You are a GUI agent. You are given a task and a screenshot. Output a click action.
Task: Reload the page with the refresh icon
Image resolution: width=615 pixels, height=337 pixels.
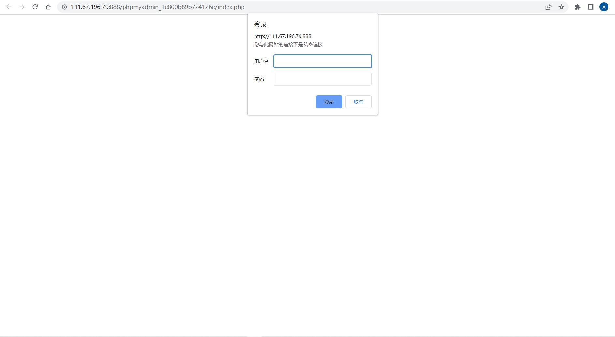[x=35, y=7]
